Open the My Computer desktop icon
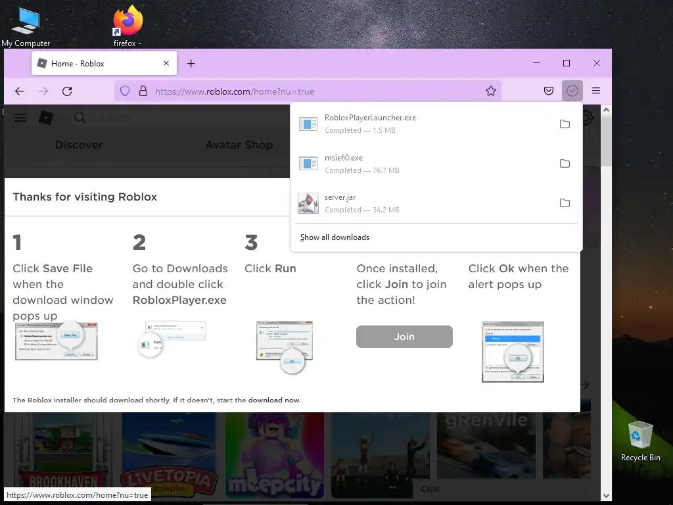The height and width of the screenshot is (505, 673). tap(26, 26)
